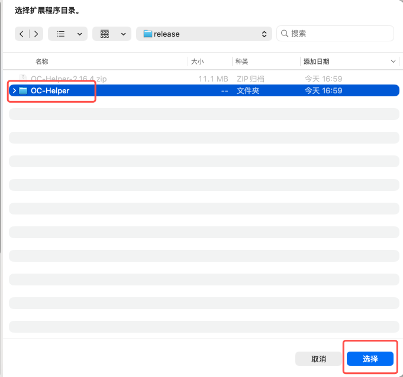
Task: Toggle sort direction chevron in 添加日期
Action: [393, 61]
